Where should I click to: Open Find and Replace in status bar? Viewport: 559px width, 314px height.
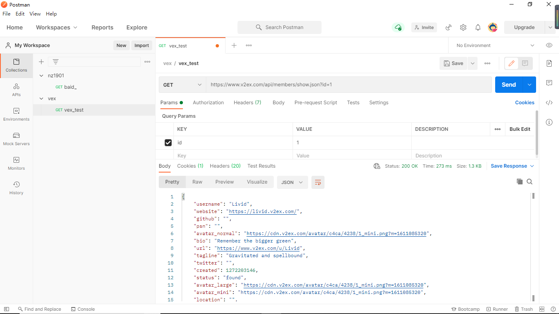pyautogui.click(x=40, y=309)
